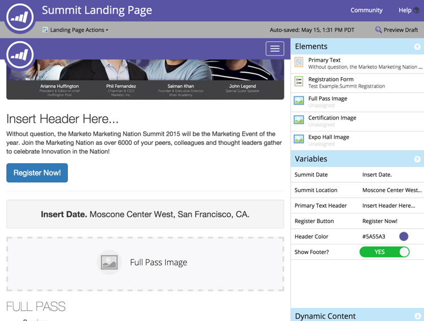Click the Full Pass Image element icon

point(299,101)
